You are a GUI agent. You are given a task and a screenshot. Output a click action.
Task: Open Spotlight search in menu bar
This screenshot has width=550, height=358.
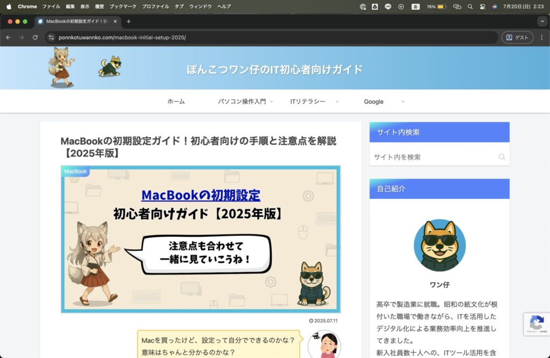point(470,6)
